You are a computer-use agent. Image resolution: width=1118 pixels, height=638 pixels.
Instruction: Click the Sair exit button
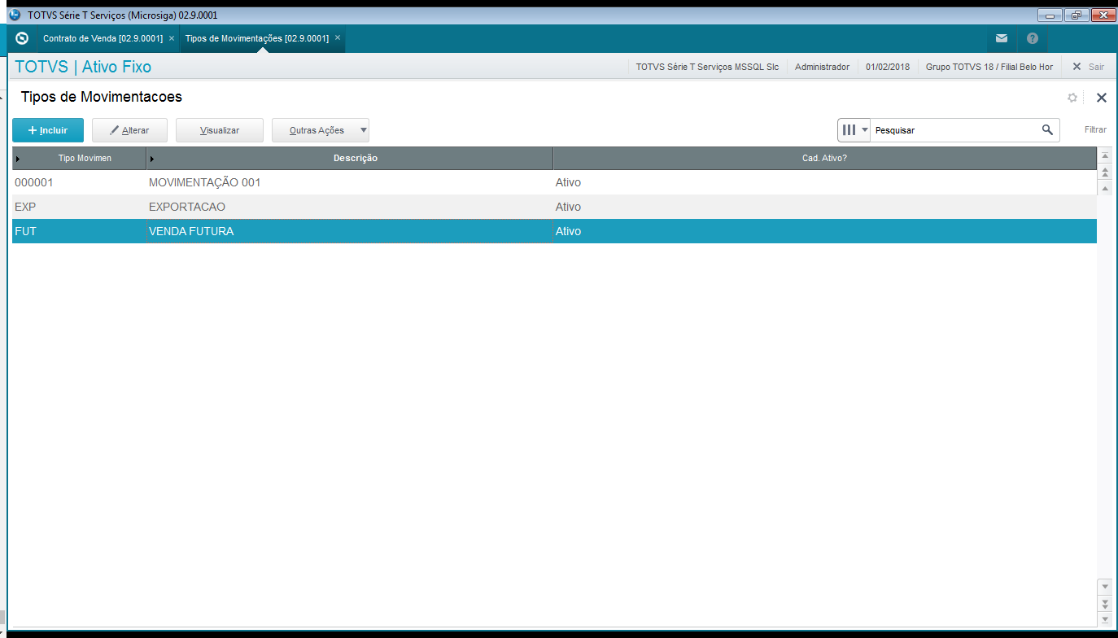click(1089, 67)
